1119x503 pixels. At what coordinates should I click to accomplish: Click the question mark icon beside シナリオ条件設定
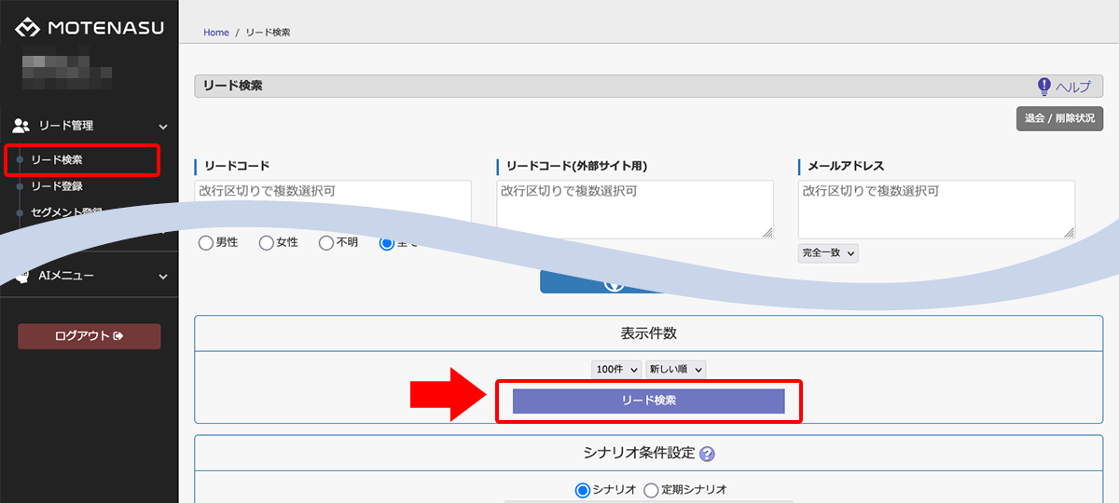pos(707,455)
